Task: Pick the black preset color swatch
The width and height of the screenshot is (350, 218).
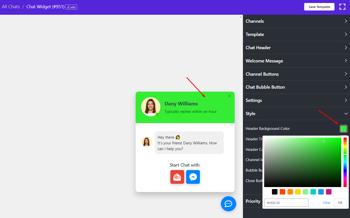Action: pyautogui.click(x=275, y=192)
